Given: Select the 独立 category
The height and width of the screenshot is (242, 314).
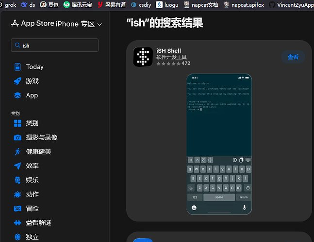Looking at the screenshot, I should coord(32,237).
